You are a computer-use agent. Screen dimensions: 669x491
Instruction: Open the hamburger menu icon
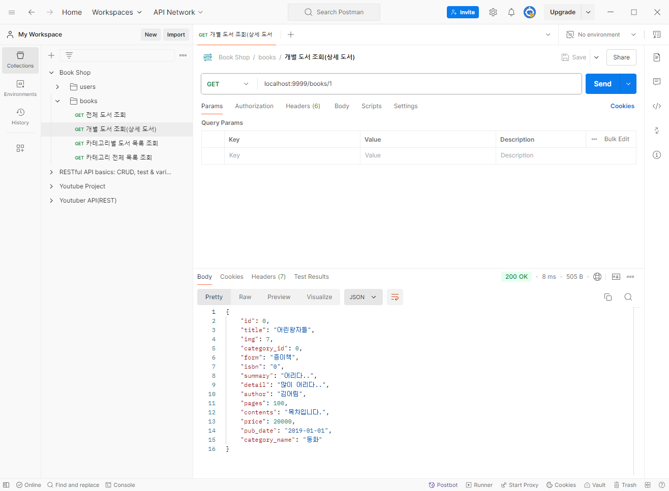[x=12, y=12]
